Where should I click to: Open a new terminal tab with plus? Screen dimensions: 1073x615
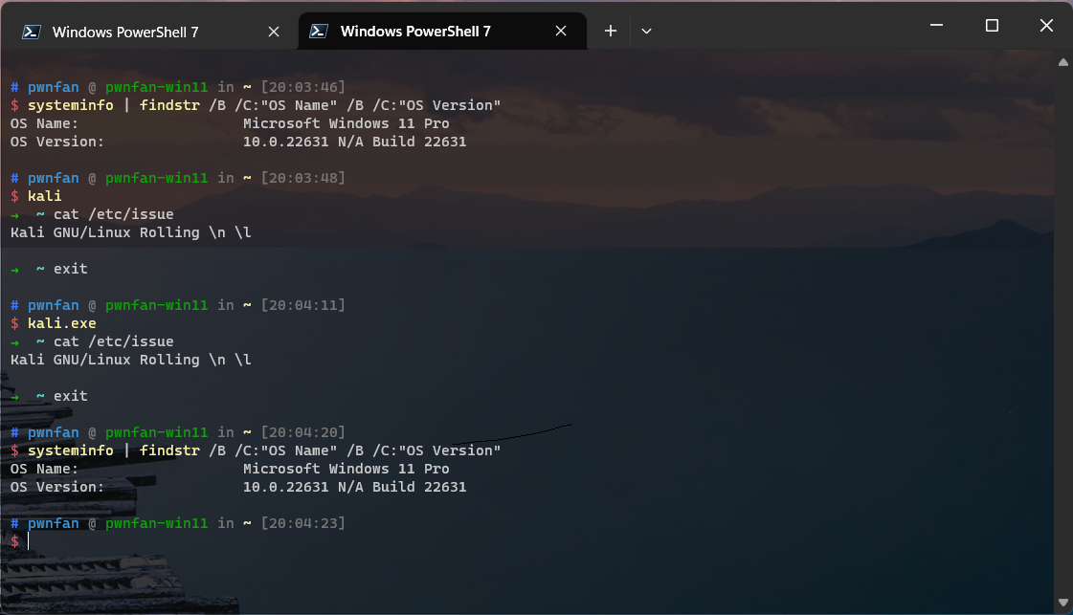tap(611, 32)
